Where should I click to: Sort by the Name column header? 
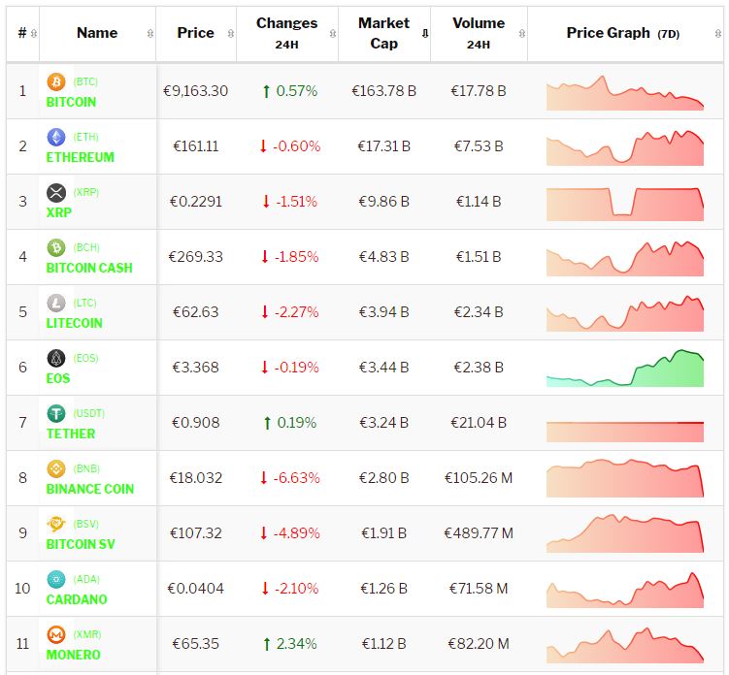97,33
